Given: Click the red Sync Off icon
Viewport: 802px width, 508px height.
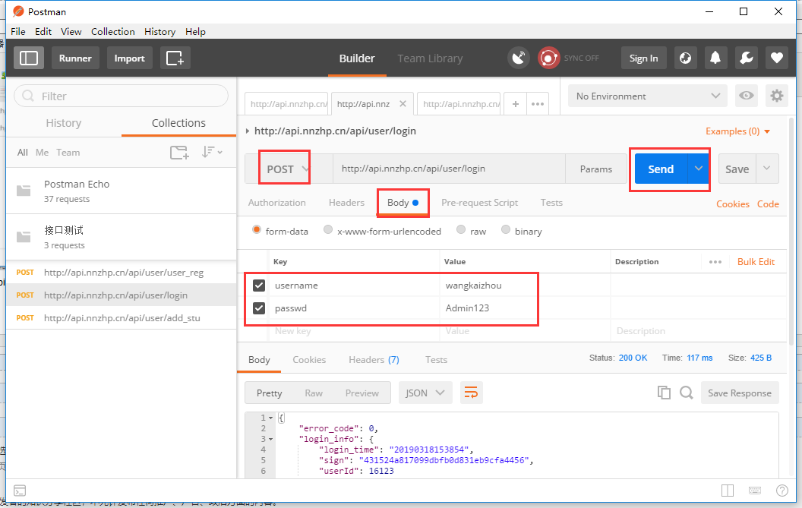Looking at the screenshot, I should click(x=548, y=58).
